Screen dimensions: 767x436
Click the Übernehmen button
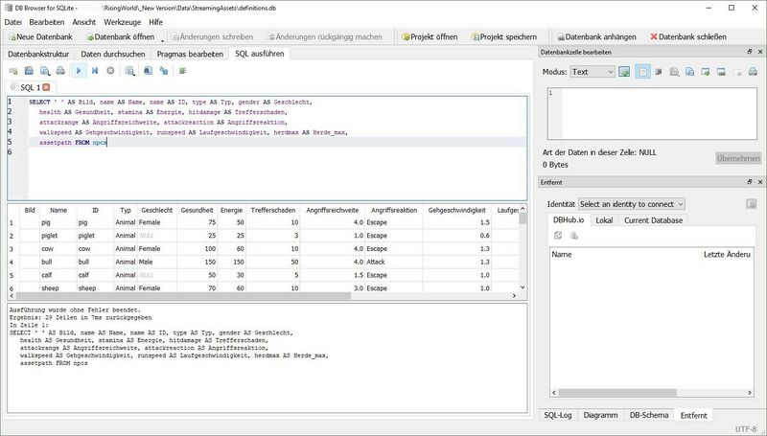point(738,158)
